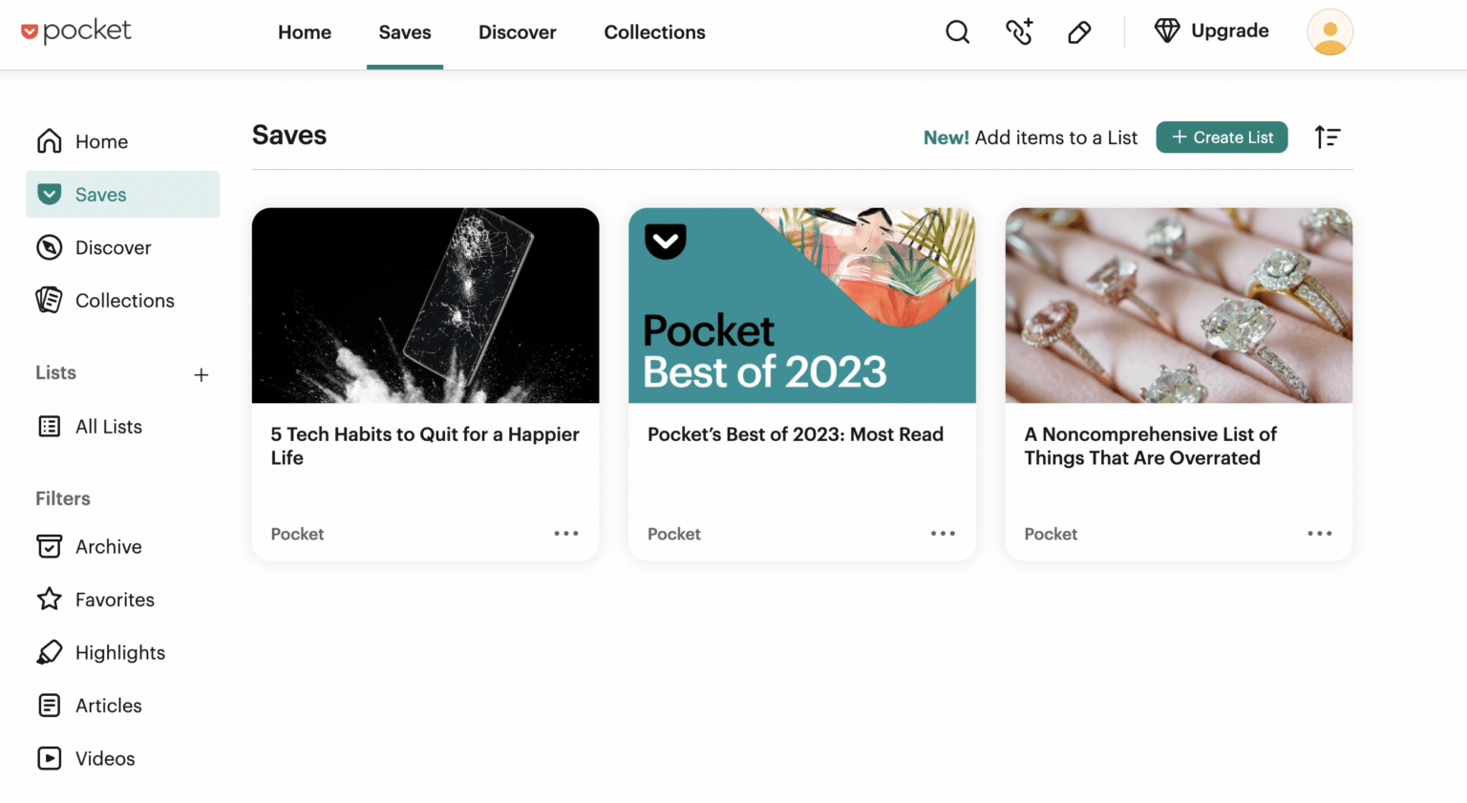Open the Favorites filter
1467x803 pixels.
[x=115, y=600]
